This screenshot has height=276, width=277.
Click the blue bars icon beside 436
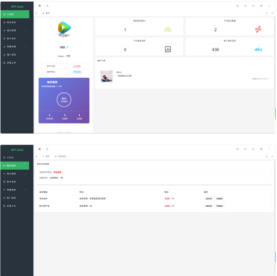(258, 49)
